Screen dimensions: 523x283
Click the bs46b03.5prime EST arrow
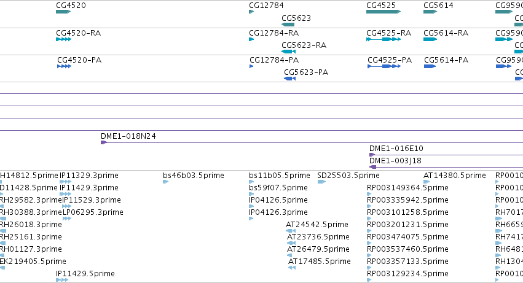click(166, 182)
